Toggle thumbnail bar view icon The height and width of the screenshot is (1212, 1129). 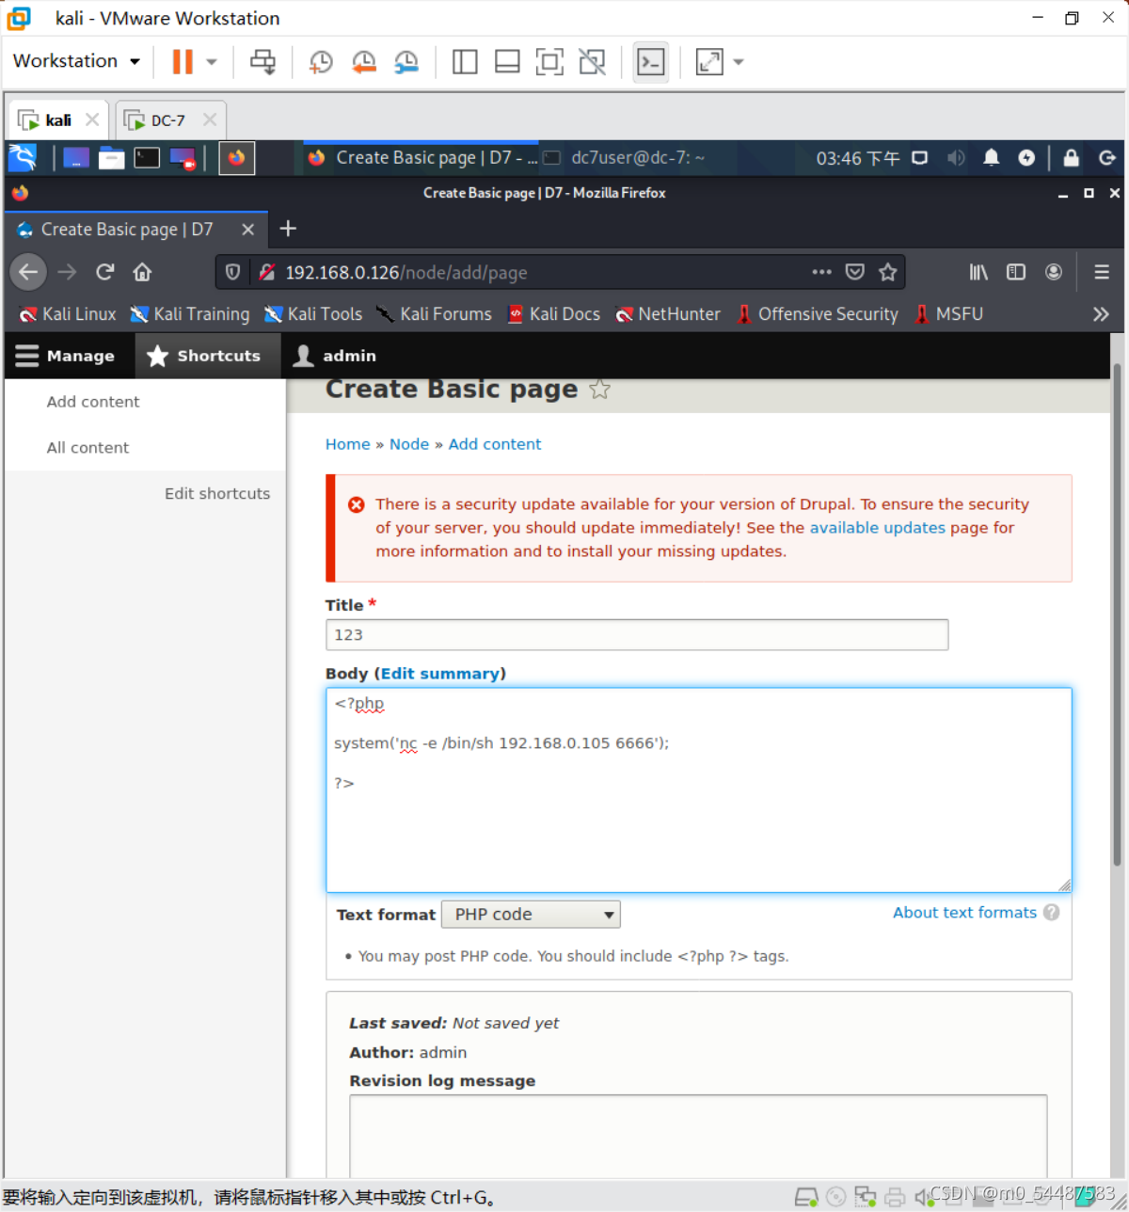point(507,62)
